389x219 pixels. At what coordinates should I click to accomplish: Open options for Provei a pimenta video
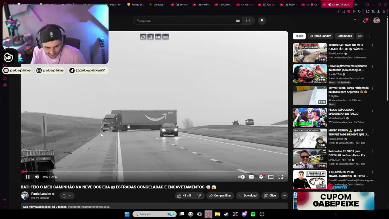(x=373, y=66)
